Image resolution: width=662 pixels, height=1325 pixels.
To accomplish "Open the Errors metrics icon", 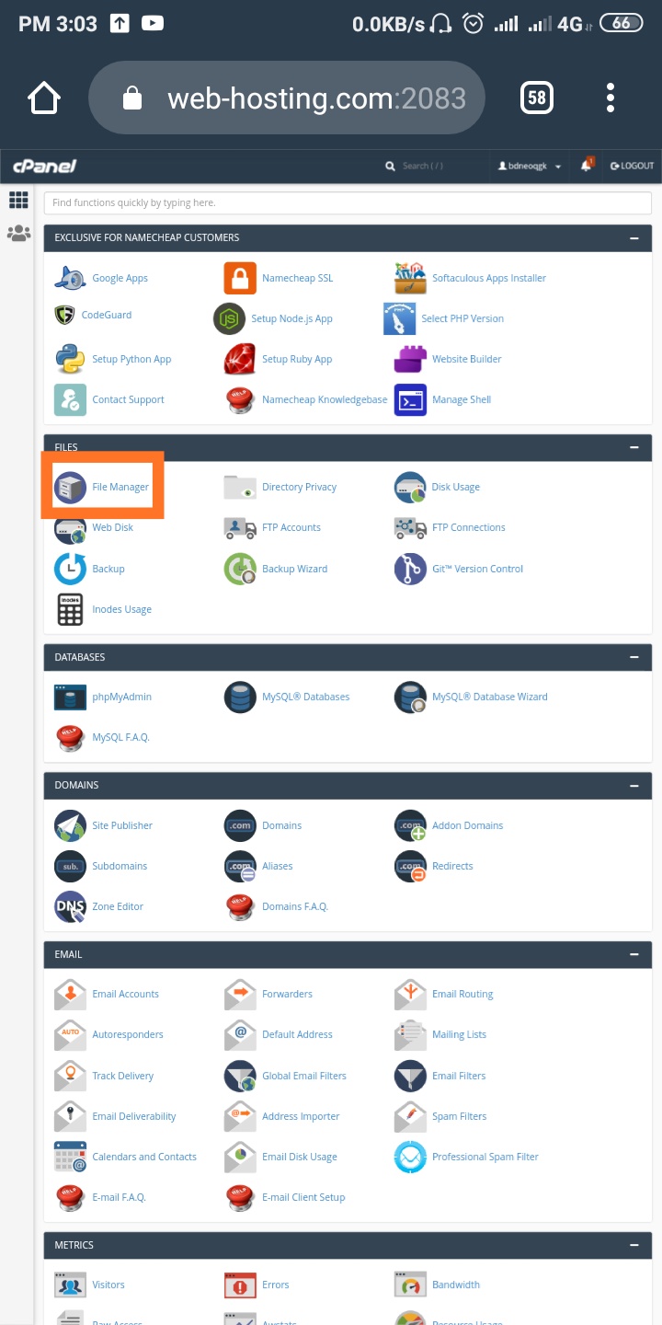I will 240,1285.
